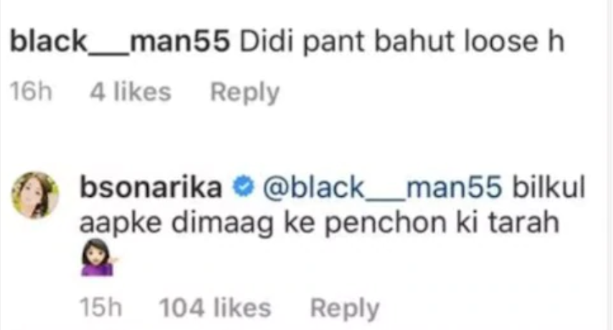Viewport: 613px width, 330px height.
Task: Open the @black___man55 mention in the reply
Action: coord(382,188)
